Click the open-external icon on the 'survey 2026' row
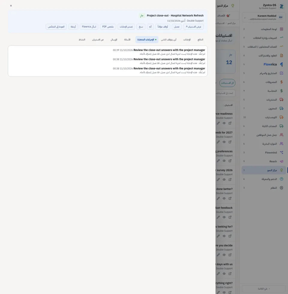The height and width of the screenshot is (294, 288). click(x=230, y=180)
